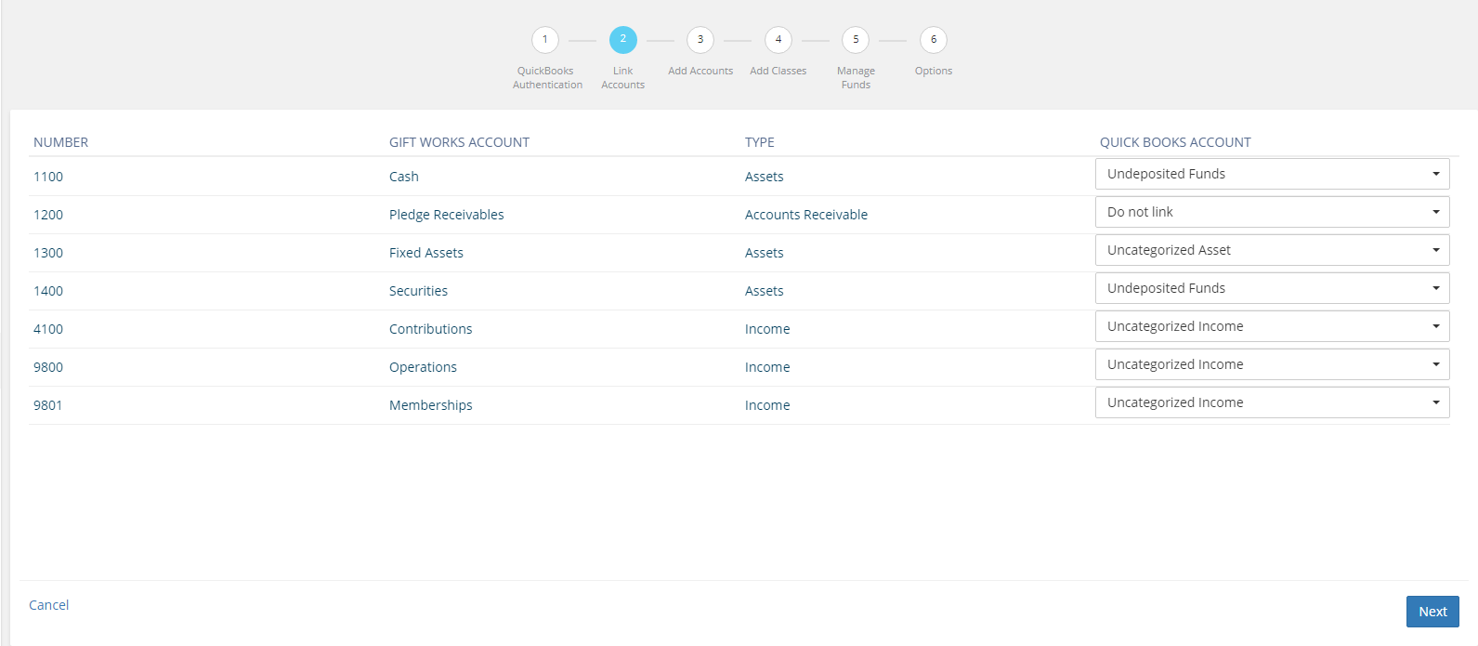Click Income type in the Operations row
The image size is (1478, 646).
pyautogui.click(x=767, y=367)
